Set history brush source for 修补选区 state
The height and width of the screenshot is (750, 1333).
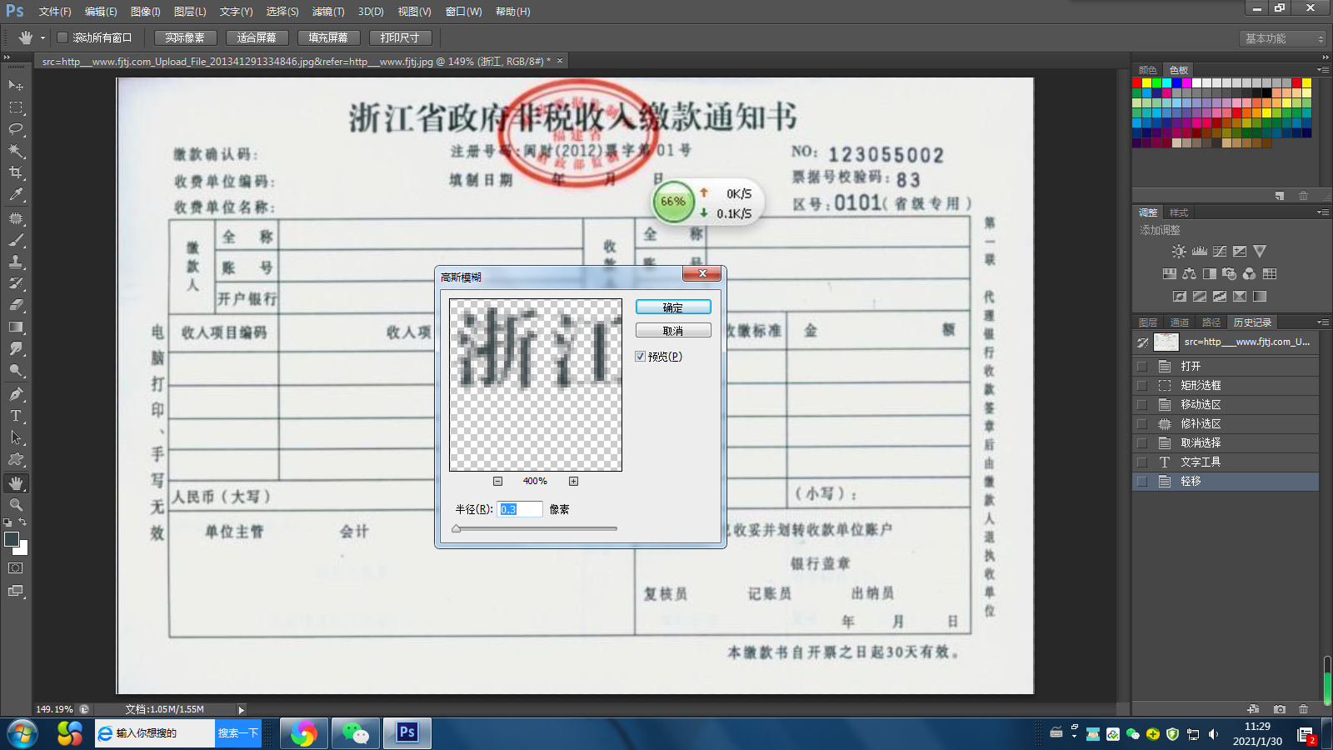(1142, 424)
